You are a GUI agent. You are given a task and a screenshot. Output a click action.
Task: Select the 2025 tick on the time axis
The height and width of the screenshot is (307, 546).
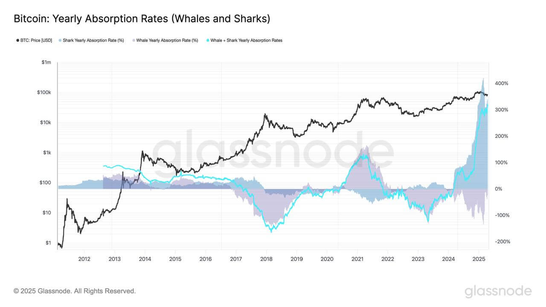[479, 259]
